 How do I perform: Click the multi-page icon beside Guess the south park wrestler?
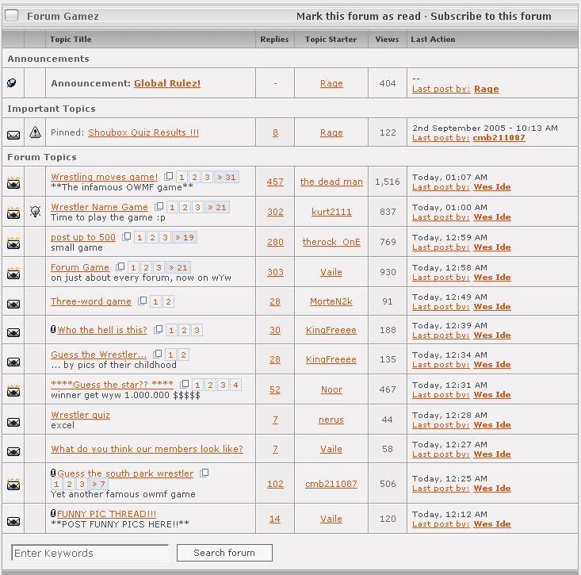click(204, 473)
